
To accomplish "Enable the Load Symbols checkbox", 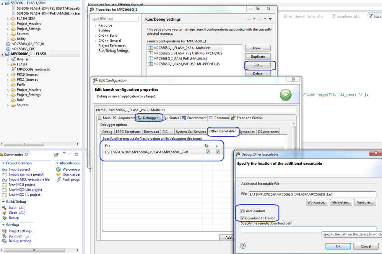I will pos(242,210).
